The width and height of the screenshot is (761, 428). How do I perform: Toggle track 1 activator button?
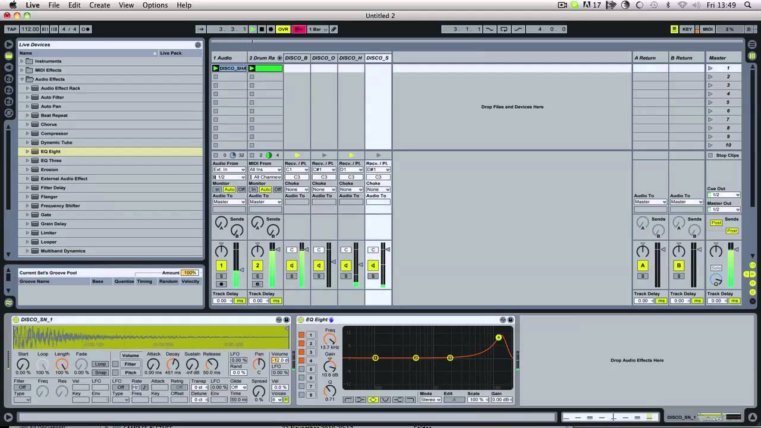tap(221, 266)
